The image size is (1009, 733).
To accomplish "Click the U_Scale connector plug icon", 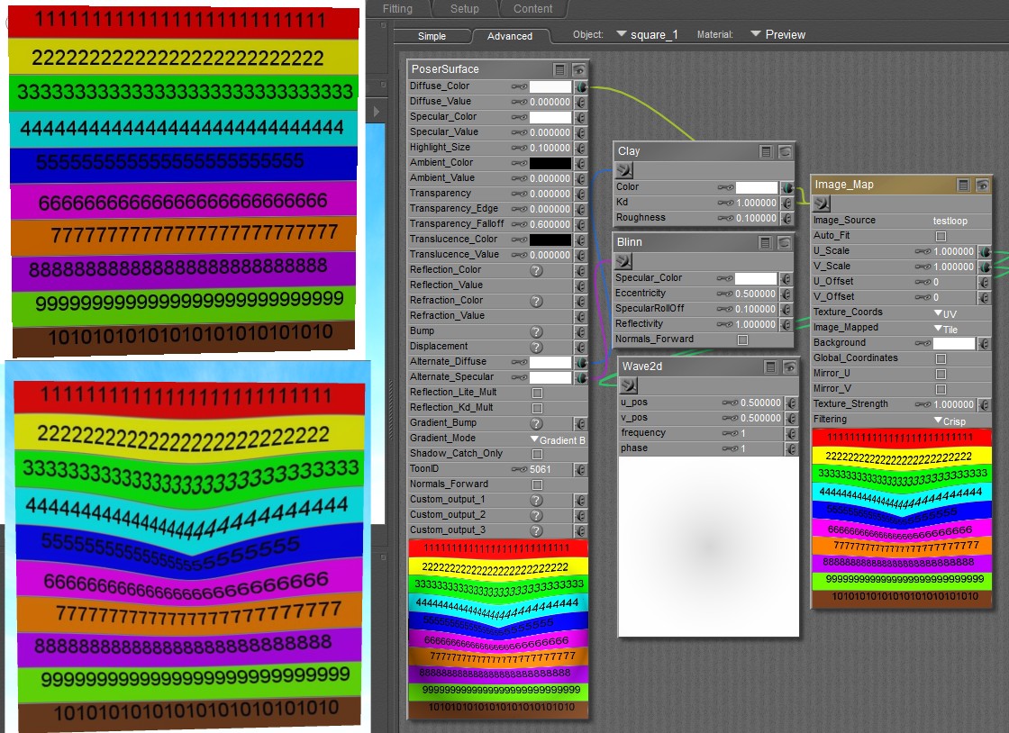I will 984,252.
